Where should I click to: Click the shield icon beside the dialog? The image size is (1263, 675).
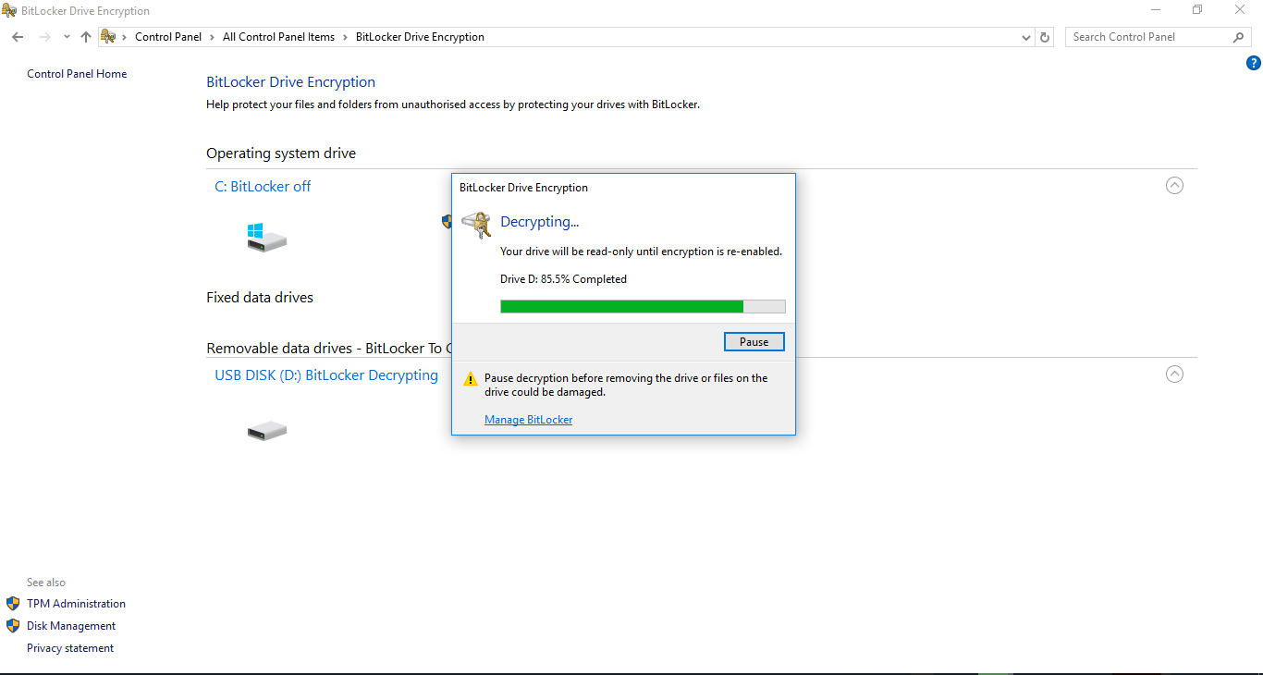[447, 222]
